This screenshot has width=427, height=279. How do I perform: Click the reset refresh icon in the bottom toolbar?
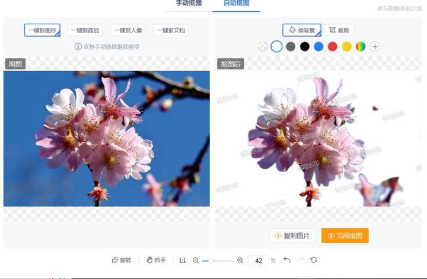(x=314, y=260)
